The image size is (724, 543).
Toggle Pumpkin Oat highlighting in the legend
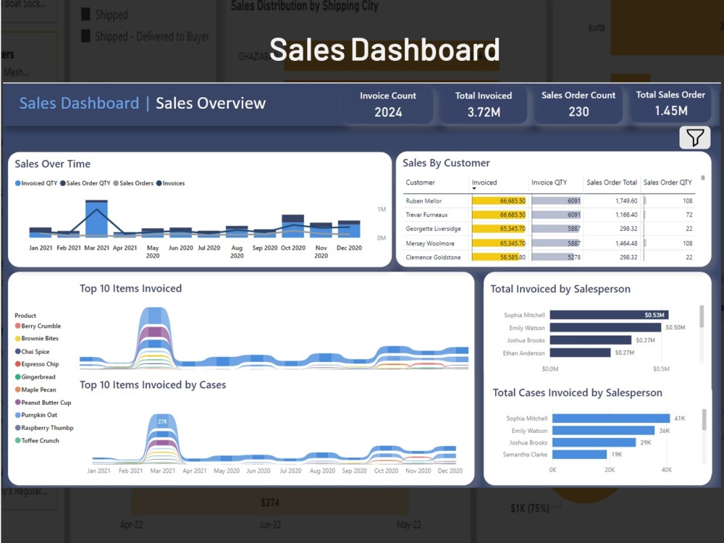tap(17, 413)
